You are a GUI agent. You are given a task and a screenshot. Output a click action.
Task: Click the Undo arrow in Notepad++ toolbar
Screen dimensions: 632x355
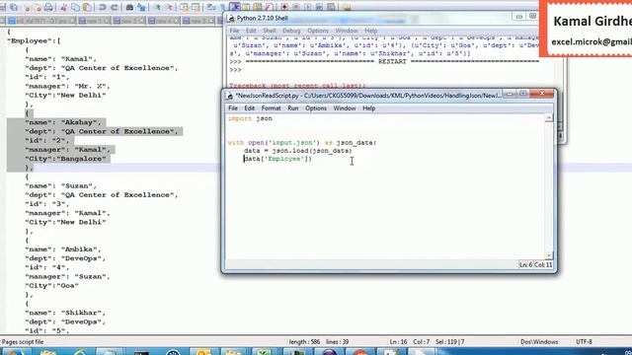[x=103, y=7]
